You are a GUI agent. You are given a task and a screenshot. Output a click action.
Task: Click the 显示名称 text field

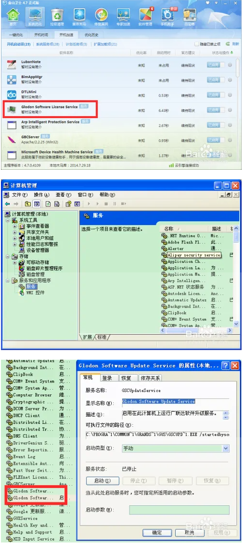(176, 402)
